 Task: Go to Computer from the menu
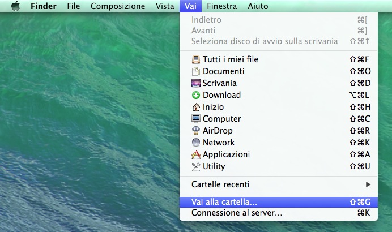[279, 119]
